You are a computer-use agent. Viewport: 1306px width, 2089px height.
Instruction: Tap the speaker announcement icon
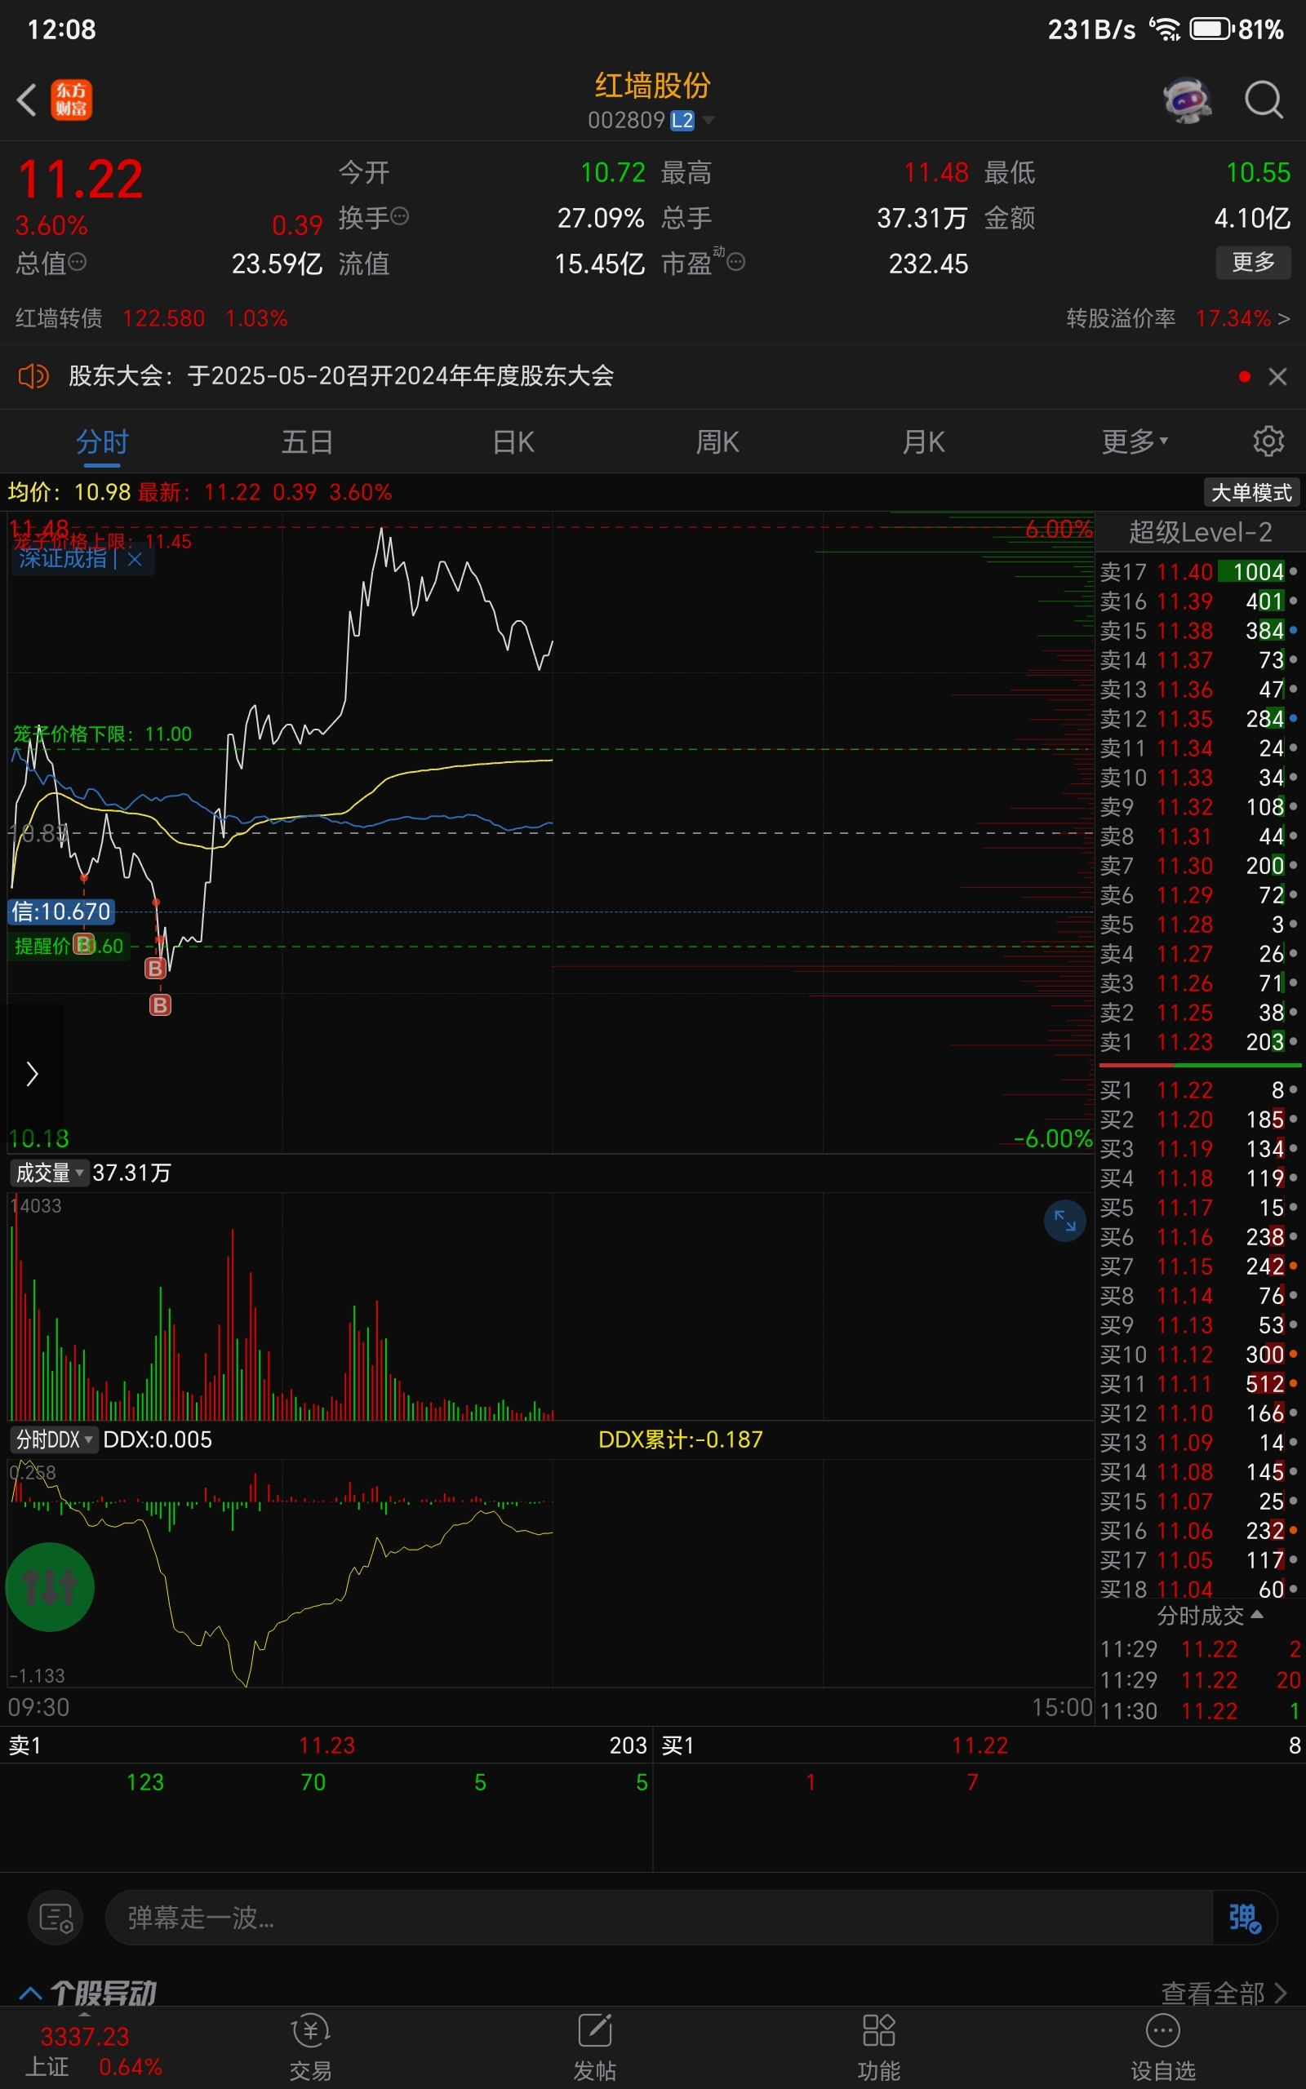tap(33, 375)
